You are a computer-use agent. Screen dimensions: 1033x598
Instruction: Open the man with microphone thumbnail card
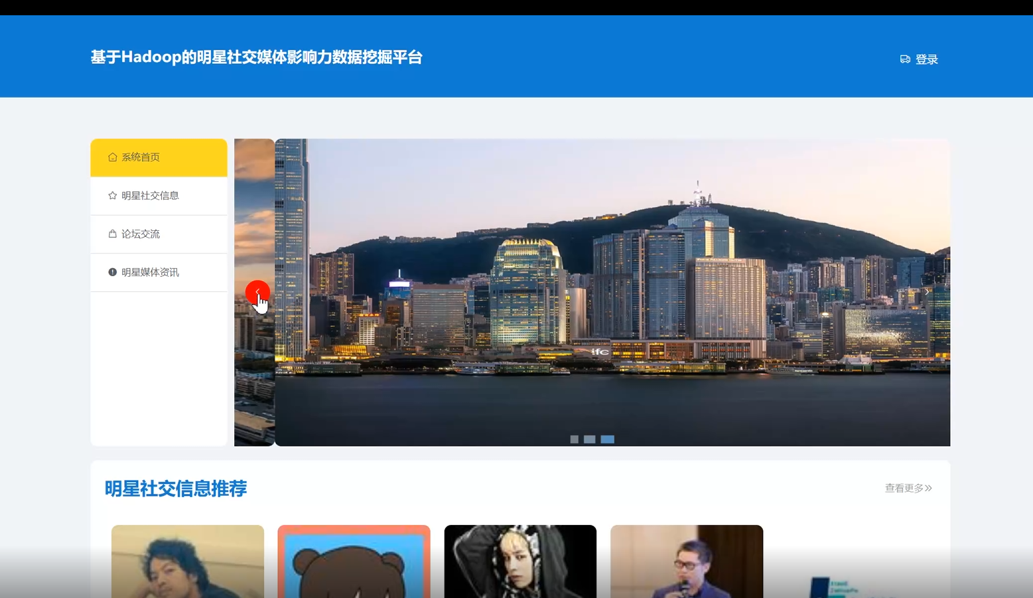pyautogui.click(x=687, y=561)
